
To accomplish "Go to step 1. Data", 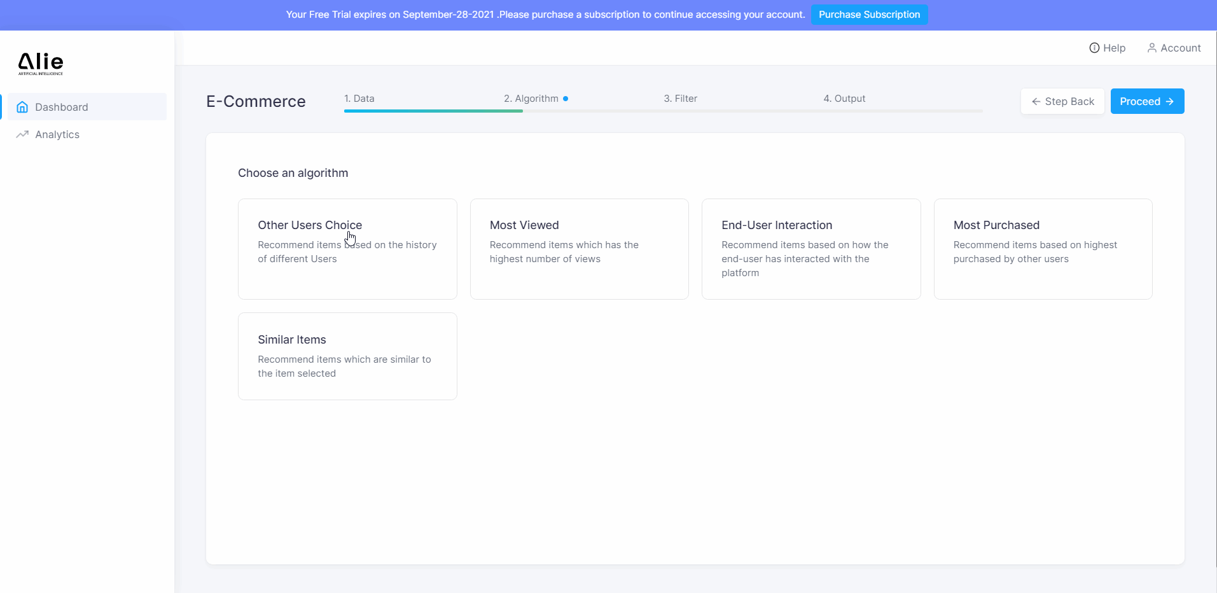I will click(x=359, y=99).
